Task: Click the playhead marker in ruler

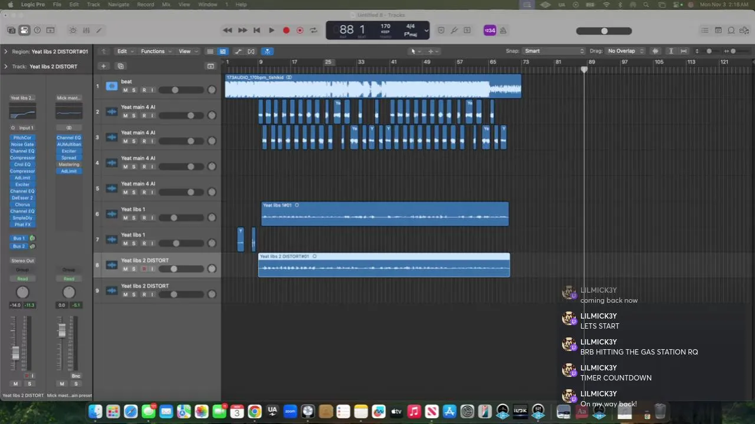Action: (x=584, y=69)
